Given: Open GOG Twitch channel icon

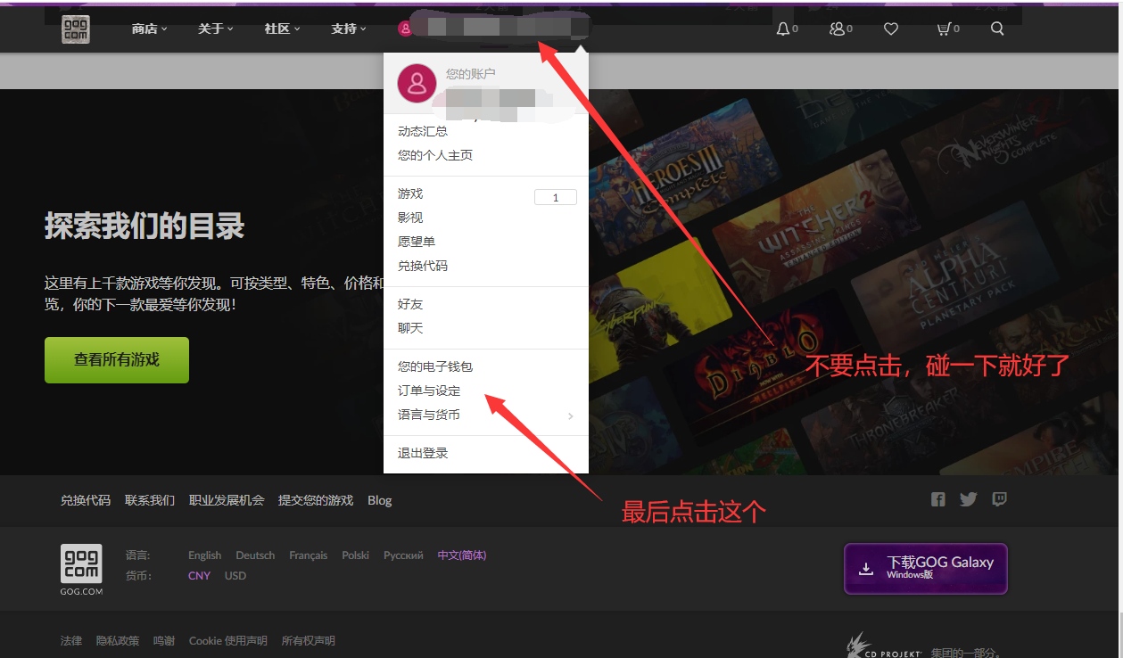Looking at the screenshot, I should [1000, 499].
